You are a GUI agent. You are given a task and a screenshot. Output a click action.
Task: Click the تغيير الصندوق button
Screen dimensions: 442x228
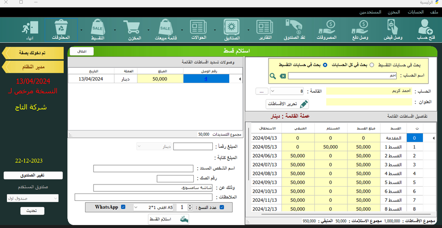pyautogui.click(x=33, y=175)
